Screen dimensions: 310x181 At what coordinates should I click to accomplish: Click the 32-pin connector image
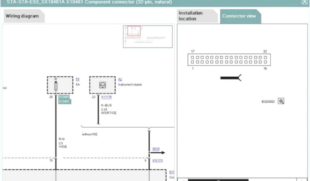pyautogui.click(x=229, y=59)
